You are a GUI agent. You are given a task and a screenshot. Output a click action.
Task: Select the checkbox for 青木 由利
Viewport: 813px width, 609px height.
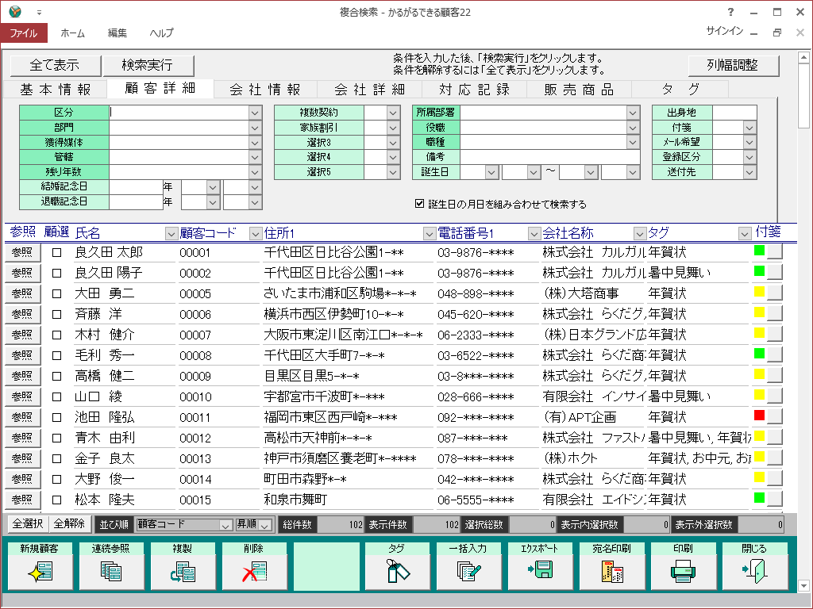point(57,438)
